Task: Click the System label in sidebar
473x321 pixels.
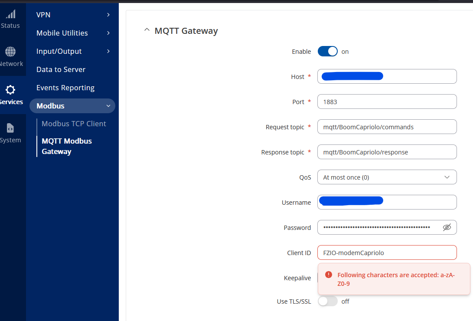Action: (10, 140)
